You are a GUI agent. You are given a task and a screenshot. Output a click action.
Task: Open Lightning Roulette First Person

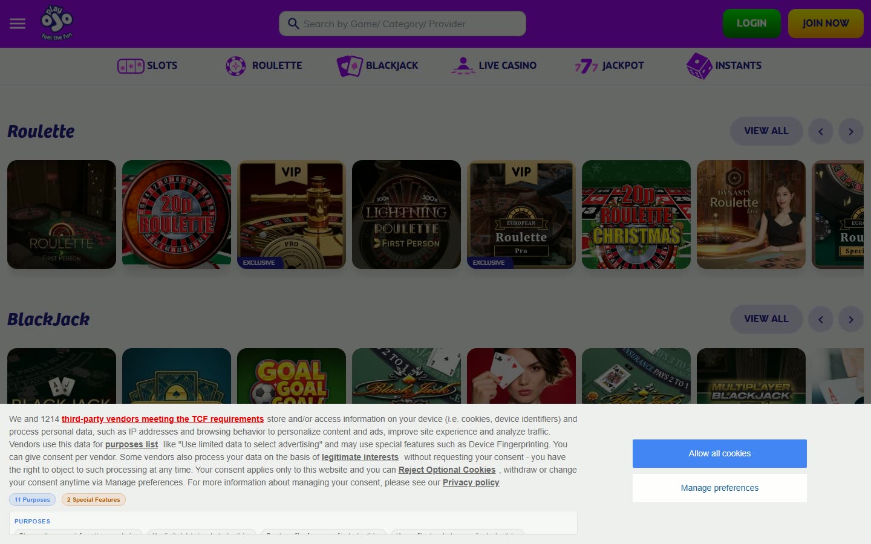point(406,215)
